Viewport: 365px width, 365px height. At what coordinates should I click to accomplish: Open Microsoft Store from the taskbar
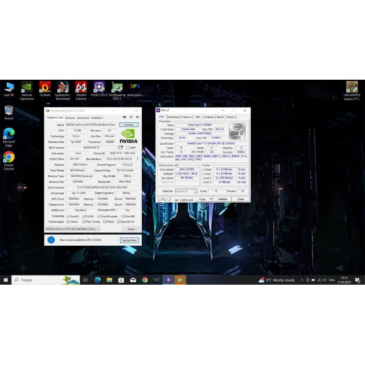point(121,280)
